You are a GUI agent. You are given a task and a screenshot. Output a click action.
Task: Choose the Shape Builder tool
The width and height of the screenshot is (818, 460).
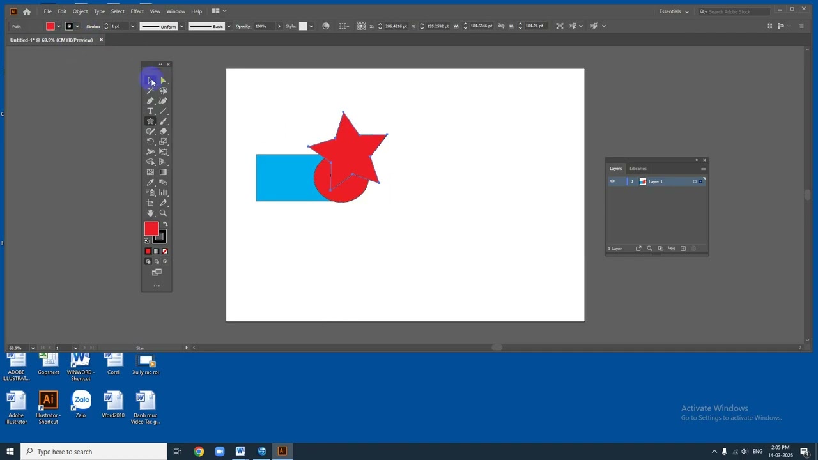150,162
